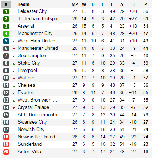Open the West Bromwich truncated team name
Screen dimensions: 152x158
[x=37, y=100]
